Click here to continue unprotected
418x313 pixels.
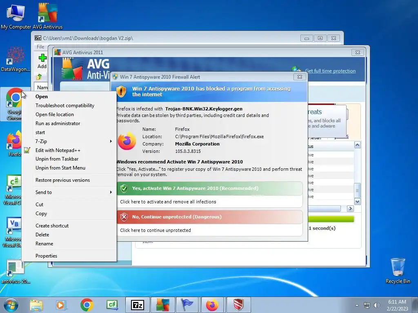[x=156, y=230]
